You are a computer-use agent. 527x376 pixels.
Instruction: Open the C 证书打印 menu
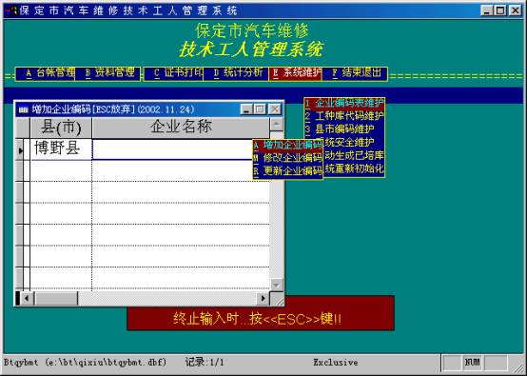coord(174,73)
